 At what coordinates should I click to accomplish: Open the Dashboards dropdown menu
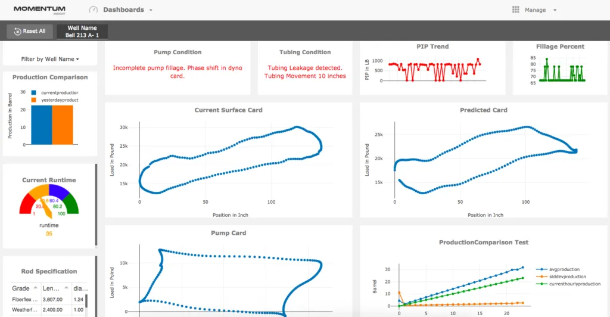coord(127,10)
